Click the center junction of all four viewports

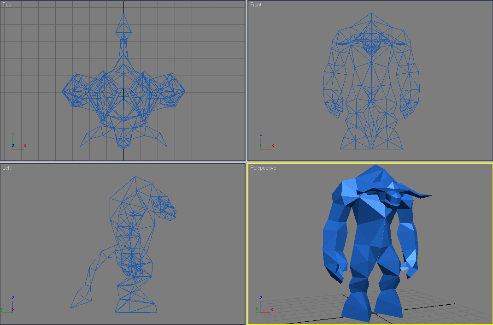point(246,162)
